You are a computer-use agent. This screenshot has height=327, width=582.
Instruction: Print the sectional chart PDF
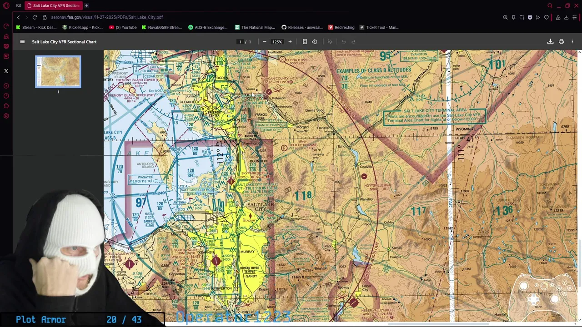pos(561,42)
